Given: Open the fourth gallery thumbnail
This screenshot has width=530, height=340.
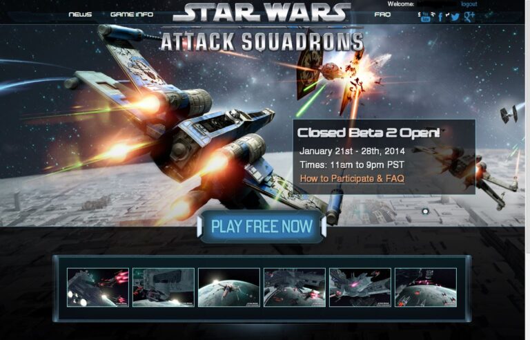Looking at the screenshot, I should click(x=295, y=287).
